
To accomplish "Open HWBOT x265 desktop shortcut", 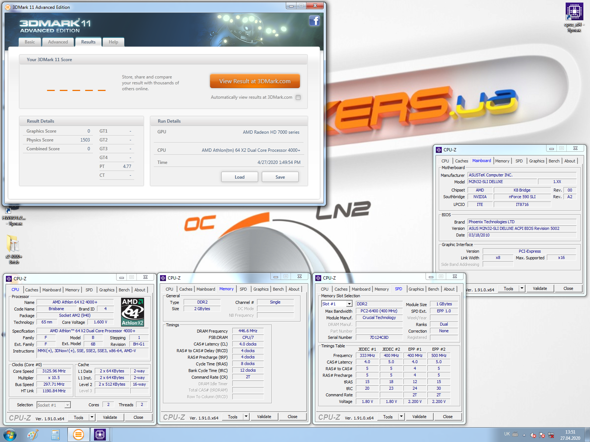I will tap(14, 217).
